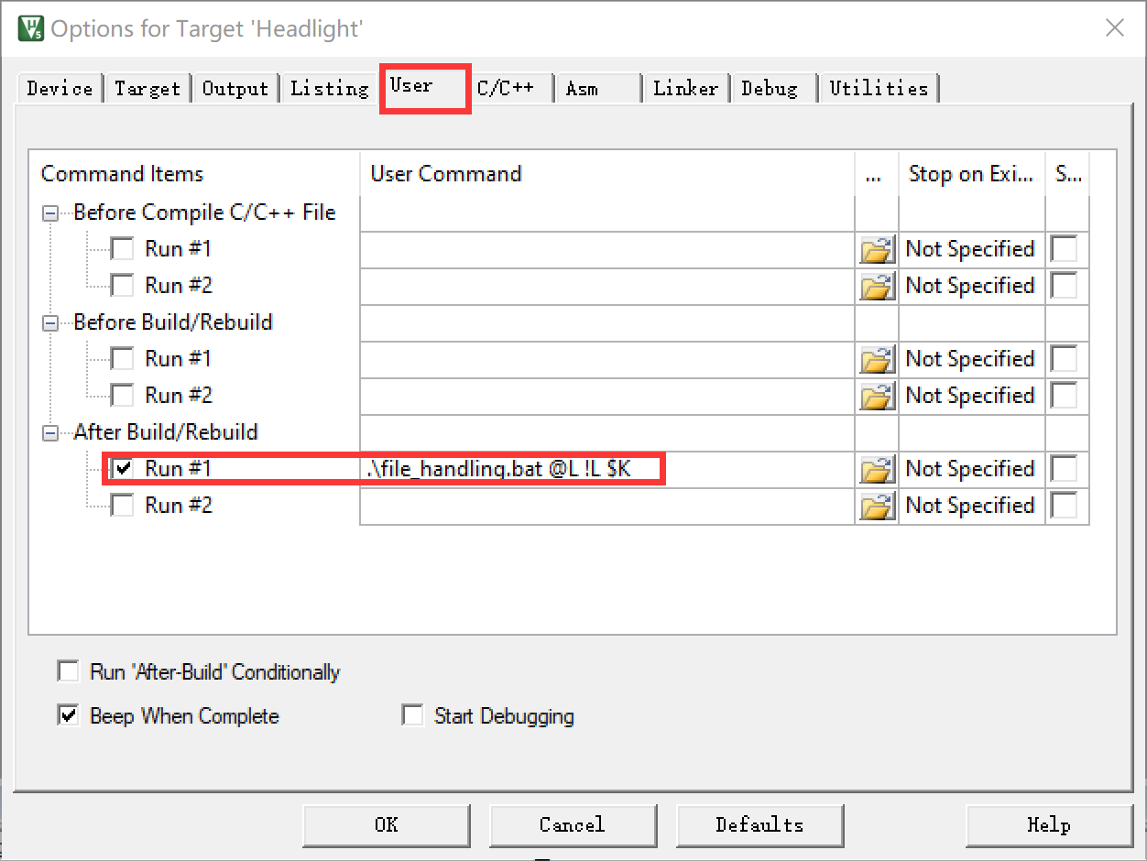Open the Help button
The height and width of the screenshot is (861, 1147).
click(1049, 824)
